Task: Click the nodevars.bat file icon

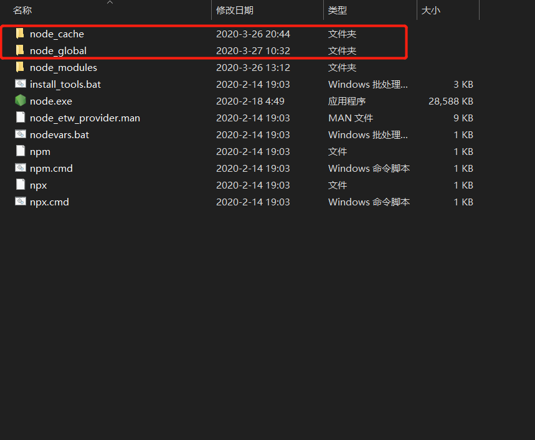Action: tap(21, 134)
